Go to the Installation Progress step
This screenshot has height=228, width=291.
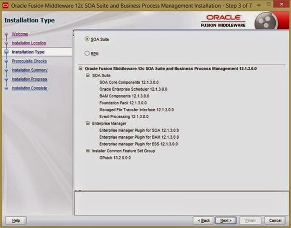(x=30, y=79)
